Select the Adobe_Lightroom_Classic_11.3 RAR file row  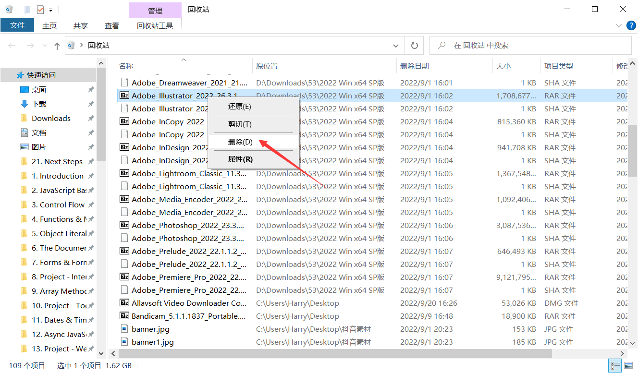[x=372, y=173]
